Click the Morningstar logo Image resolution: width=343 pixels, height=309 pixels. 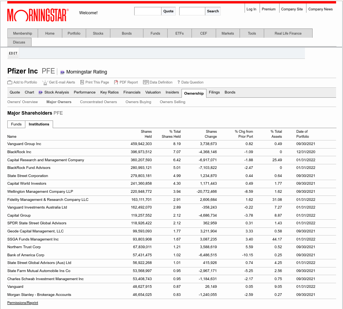(x=38, y=15)
